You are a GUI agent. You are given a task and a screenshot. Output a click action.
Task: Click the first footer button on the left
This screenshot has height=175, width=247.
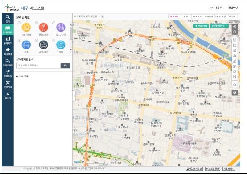(x=194, y=169)
